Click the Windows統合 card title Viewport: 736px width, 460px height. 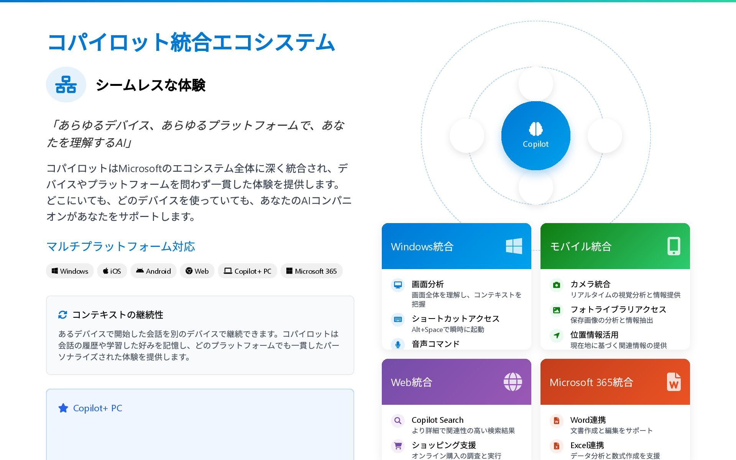[x=422, y=246]
